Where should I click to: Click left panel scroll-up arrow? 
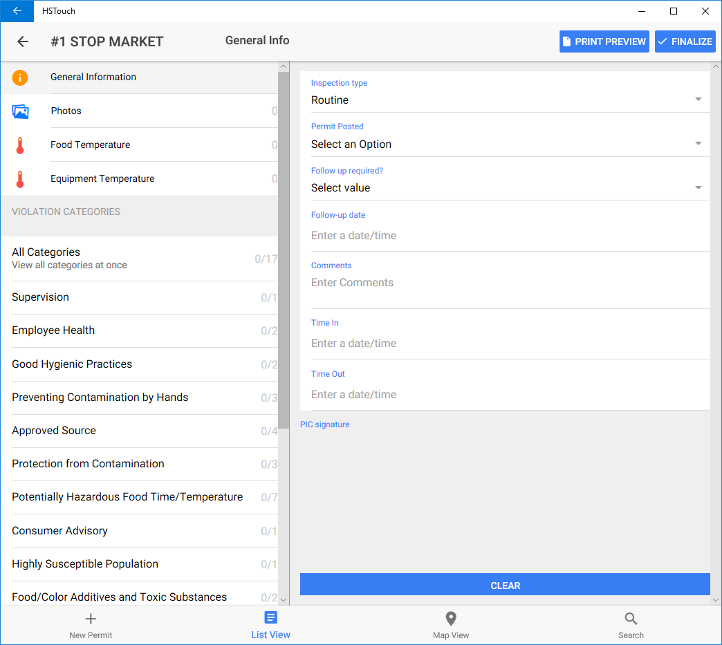(284, 67)
